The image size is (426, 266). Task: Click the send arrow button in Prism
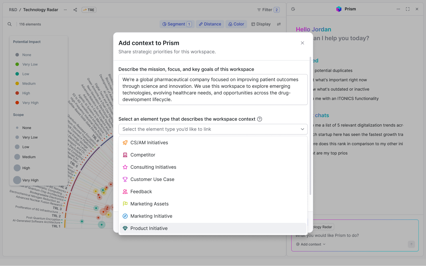pyautogui.click(x=411, y=244)
